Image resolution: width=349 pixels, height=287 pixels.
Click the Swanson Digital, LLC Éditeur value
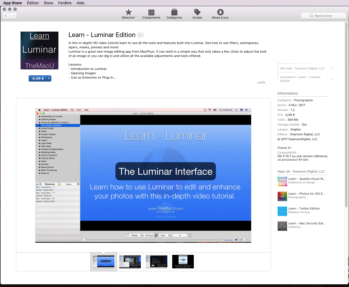(x=305, y=134)
